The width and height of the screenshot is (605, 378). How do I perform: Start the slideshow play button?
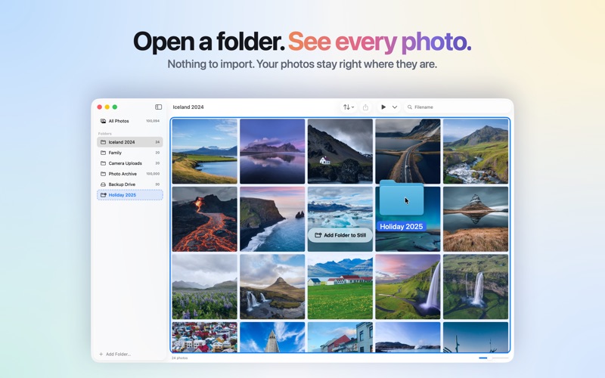383,107
